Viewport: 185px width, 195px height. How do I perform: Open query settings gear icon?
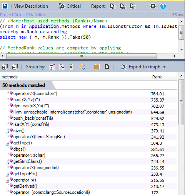point(153,6)
